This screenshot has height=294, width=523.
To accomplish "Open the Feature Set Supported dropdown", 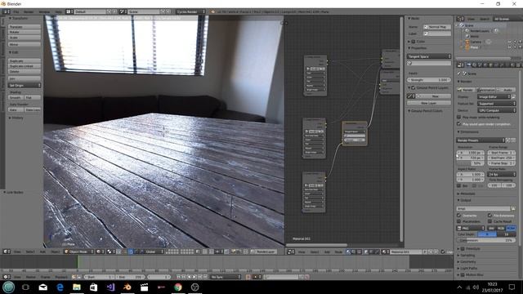I will coord(497,104).
